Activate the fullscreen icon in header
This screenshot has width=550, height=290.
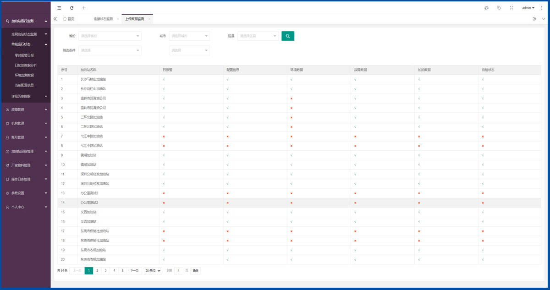(511, 8)
